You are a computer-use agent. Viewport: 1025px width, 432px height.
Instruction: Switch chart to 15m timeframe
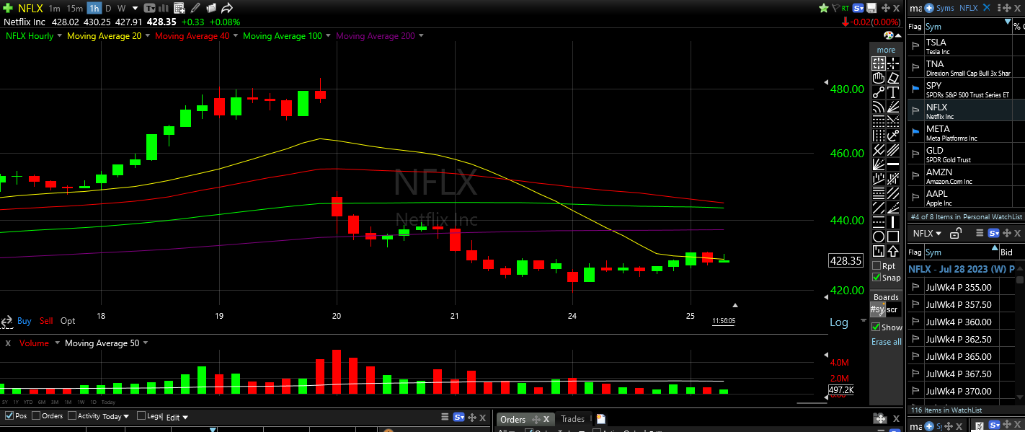(x=74, y=9)
